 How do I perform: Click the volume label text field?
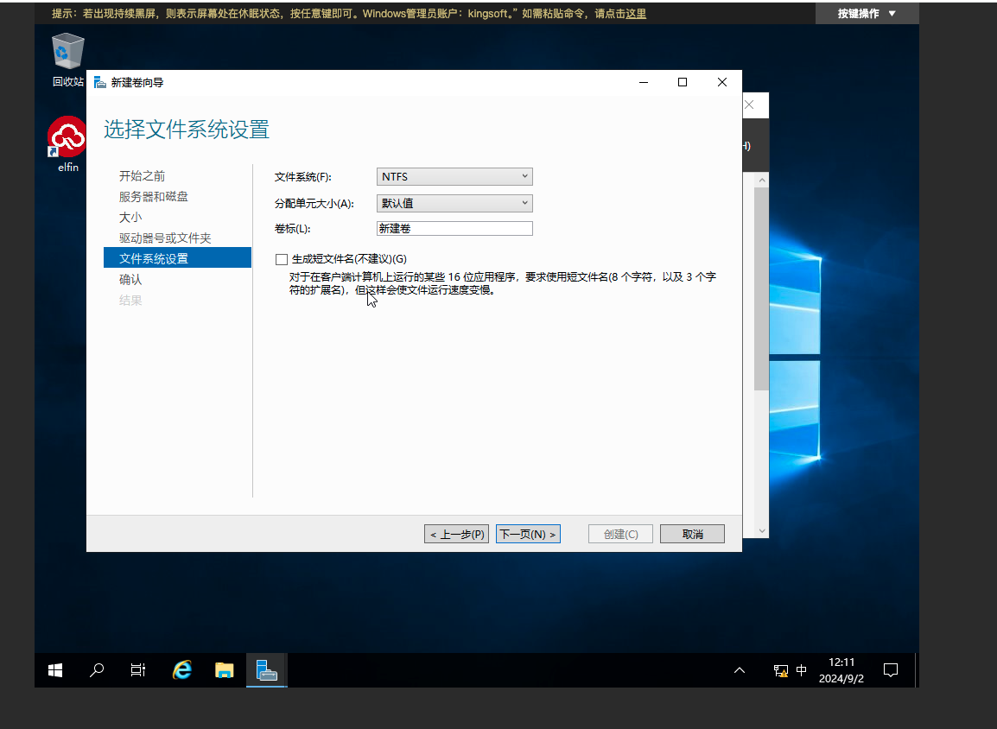tap(454, 229)
